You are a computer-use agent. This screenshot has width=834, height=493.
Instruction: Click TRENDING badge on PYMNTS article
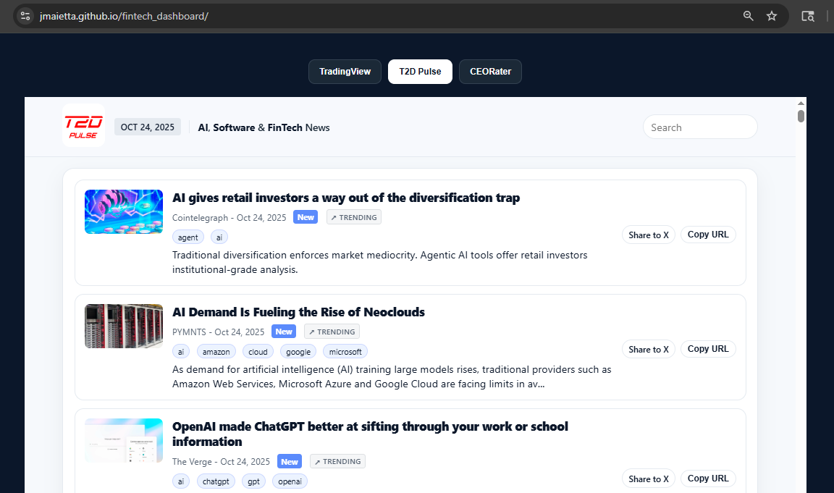[332, 332]
